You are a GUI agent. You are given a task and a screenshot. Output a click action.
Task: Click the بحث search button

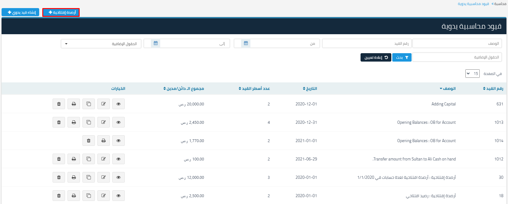402,58
